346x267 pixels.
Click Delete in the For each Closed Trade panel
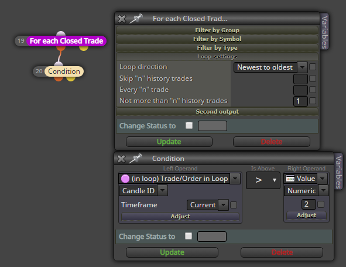tap(272, 142)
